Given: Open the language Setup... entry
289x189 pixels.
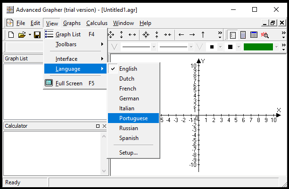Looking at the screenshot, I should click(x=128, y=153).
